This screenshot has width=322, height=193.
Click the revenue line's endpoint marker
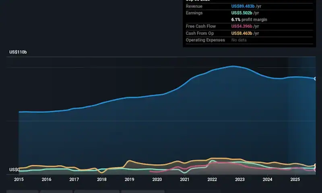coord(315,78)
